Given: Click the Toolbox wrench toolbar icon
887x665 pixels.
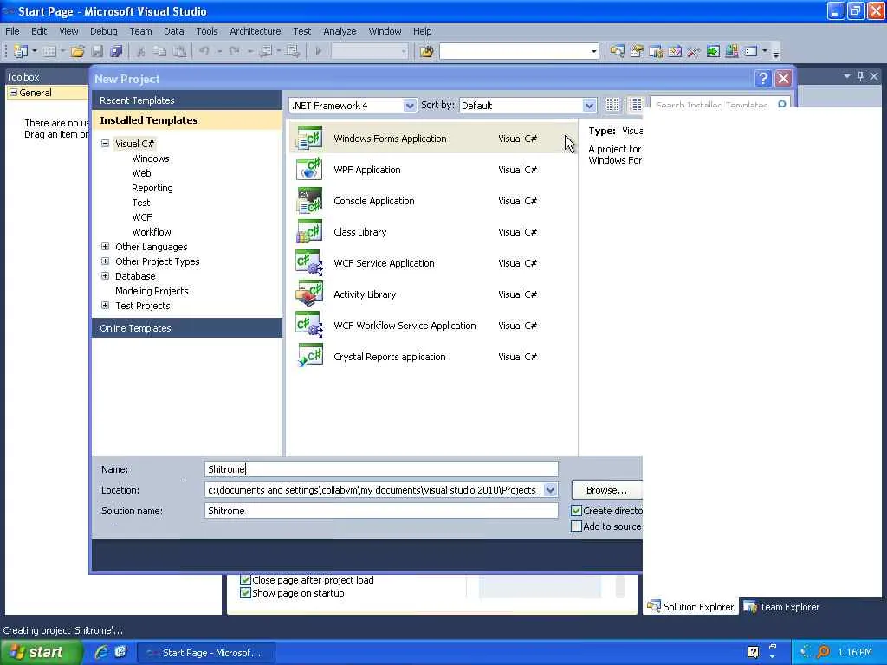Looking at the screenshot, I should tap(694, 51).
